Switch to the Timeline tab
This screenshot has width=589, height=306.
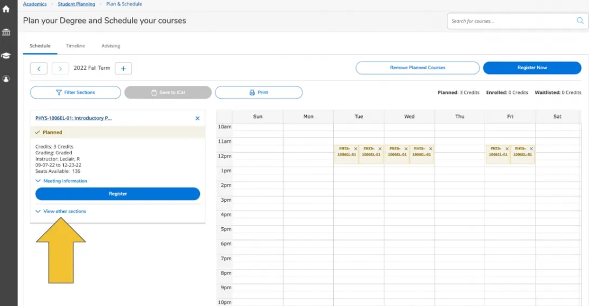(75, 46)
